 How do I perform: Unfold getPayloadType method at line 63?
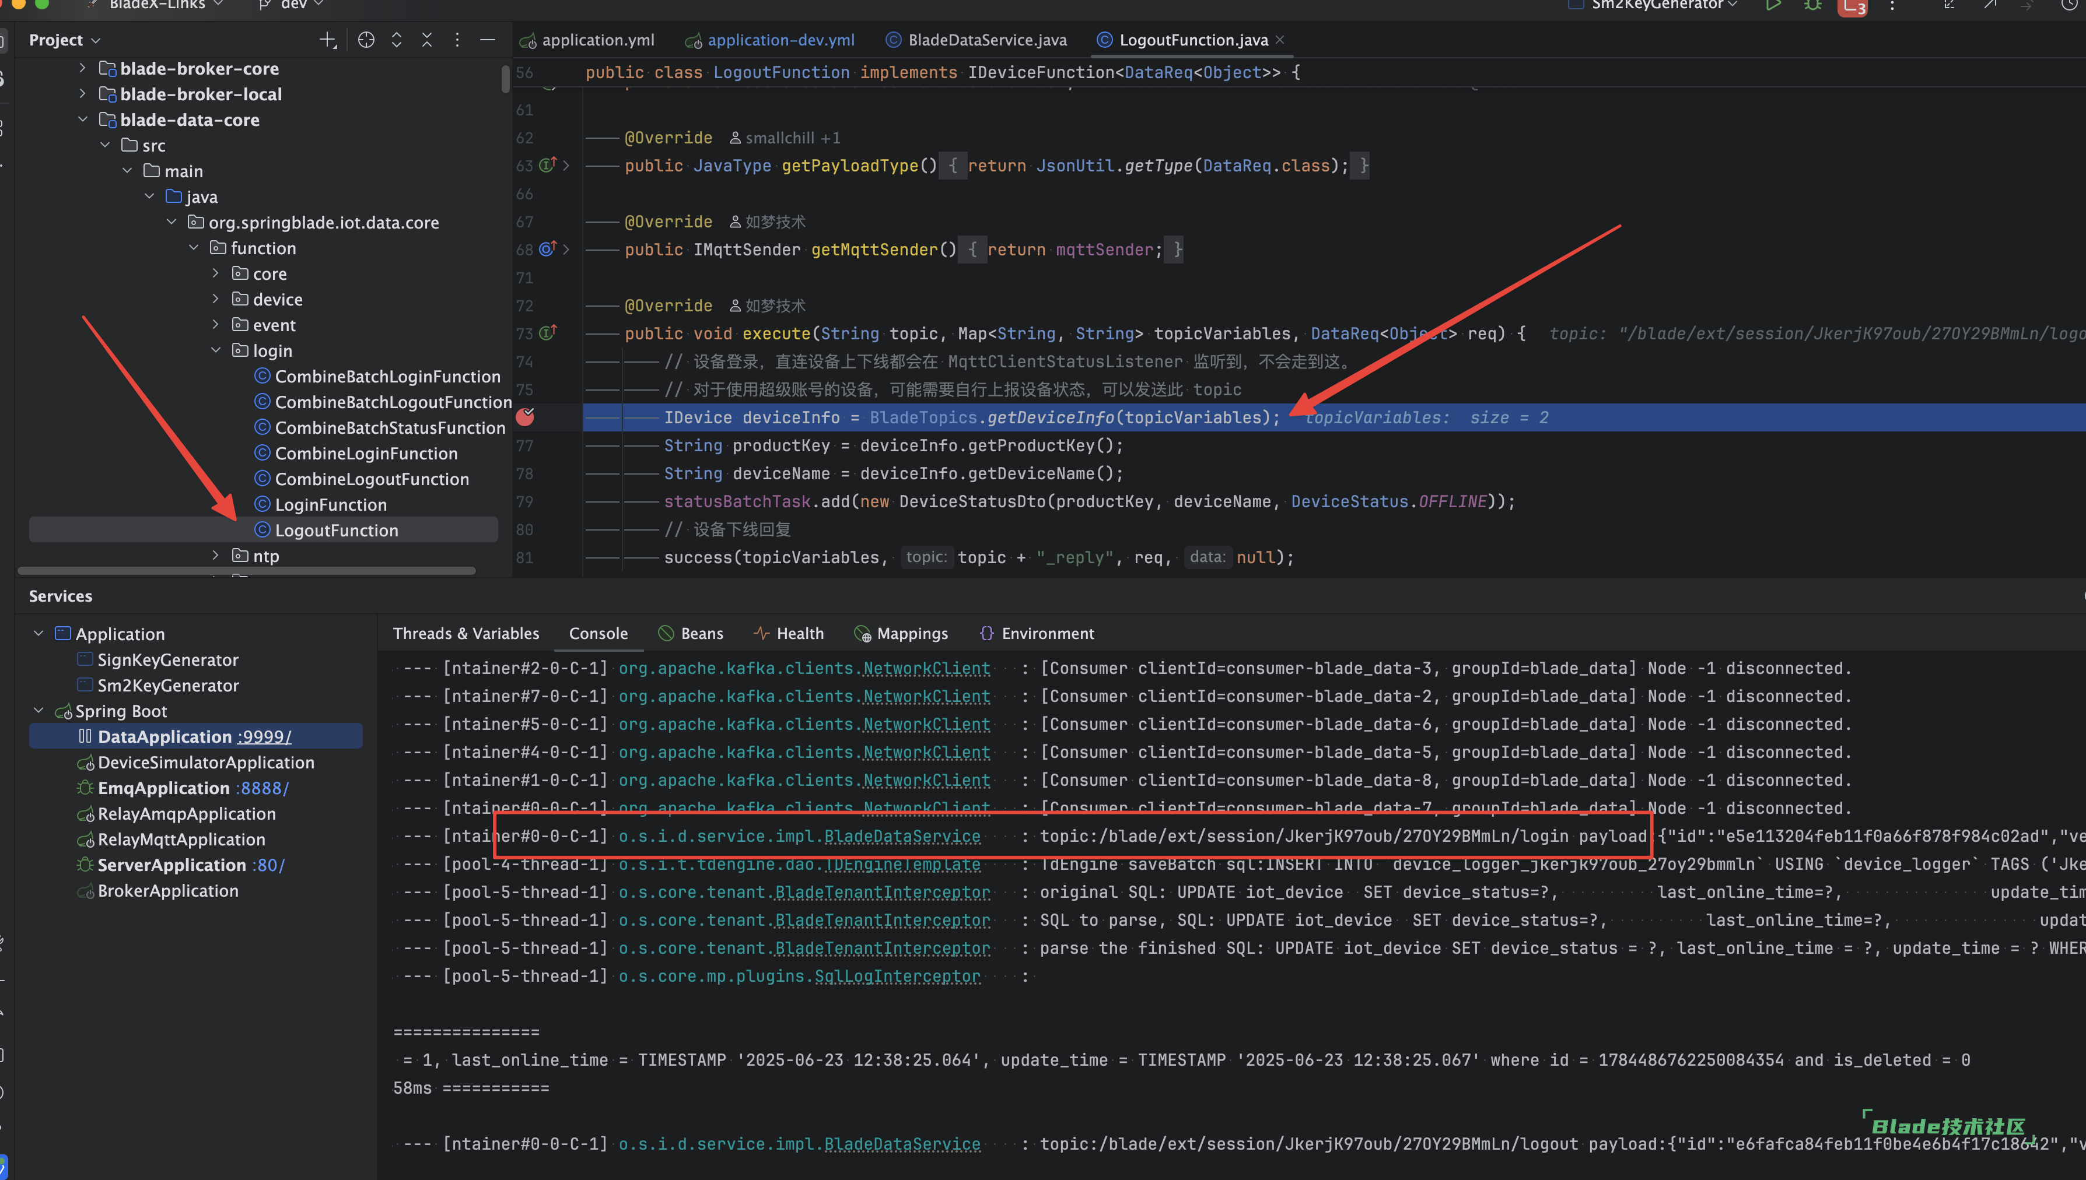(x=566, y=166)
